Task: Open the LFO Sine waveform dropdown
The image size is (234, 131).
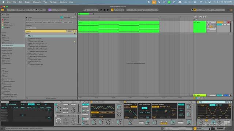Action: click(201, 117)
